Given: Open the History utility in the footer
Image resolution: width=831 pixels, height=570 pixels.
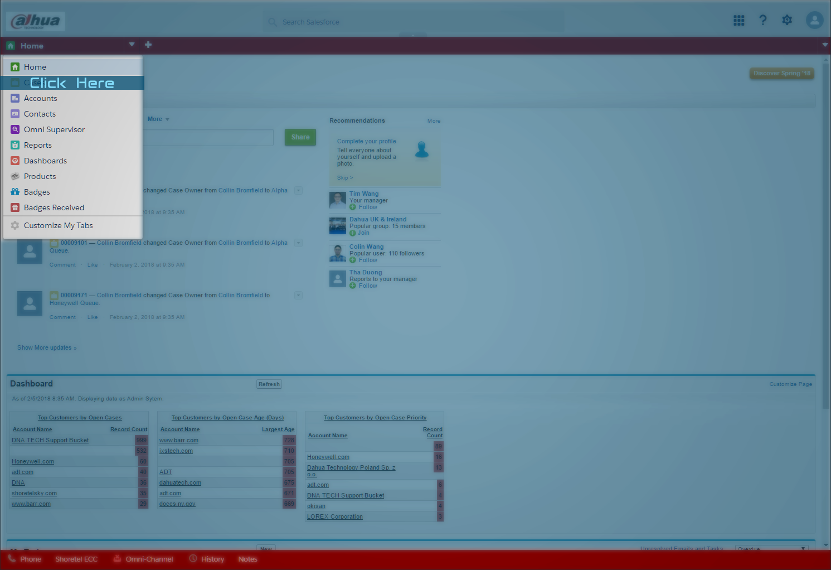Looking at the screenshot, I should tap(207, 559).
